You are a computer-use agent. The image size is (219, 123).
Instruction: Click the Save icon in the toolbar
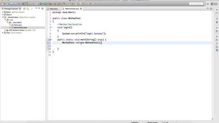coord(12,4)
